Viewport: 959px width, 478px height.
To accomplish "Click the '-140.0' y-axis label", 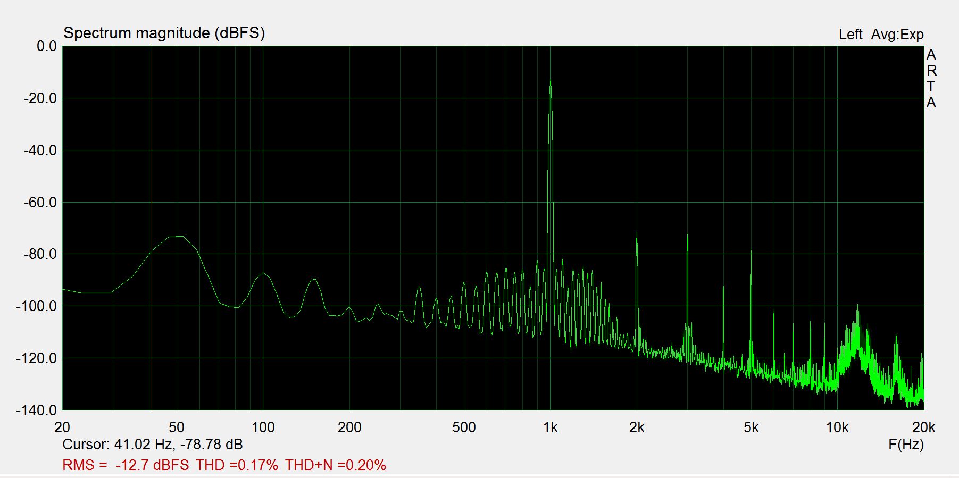I will coord(37,410).
